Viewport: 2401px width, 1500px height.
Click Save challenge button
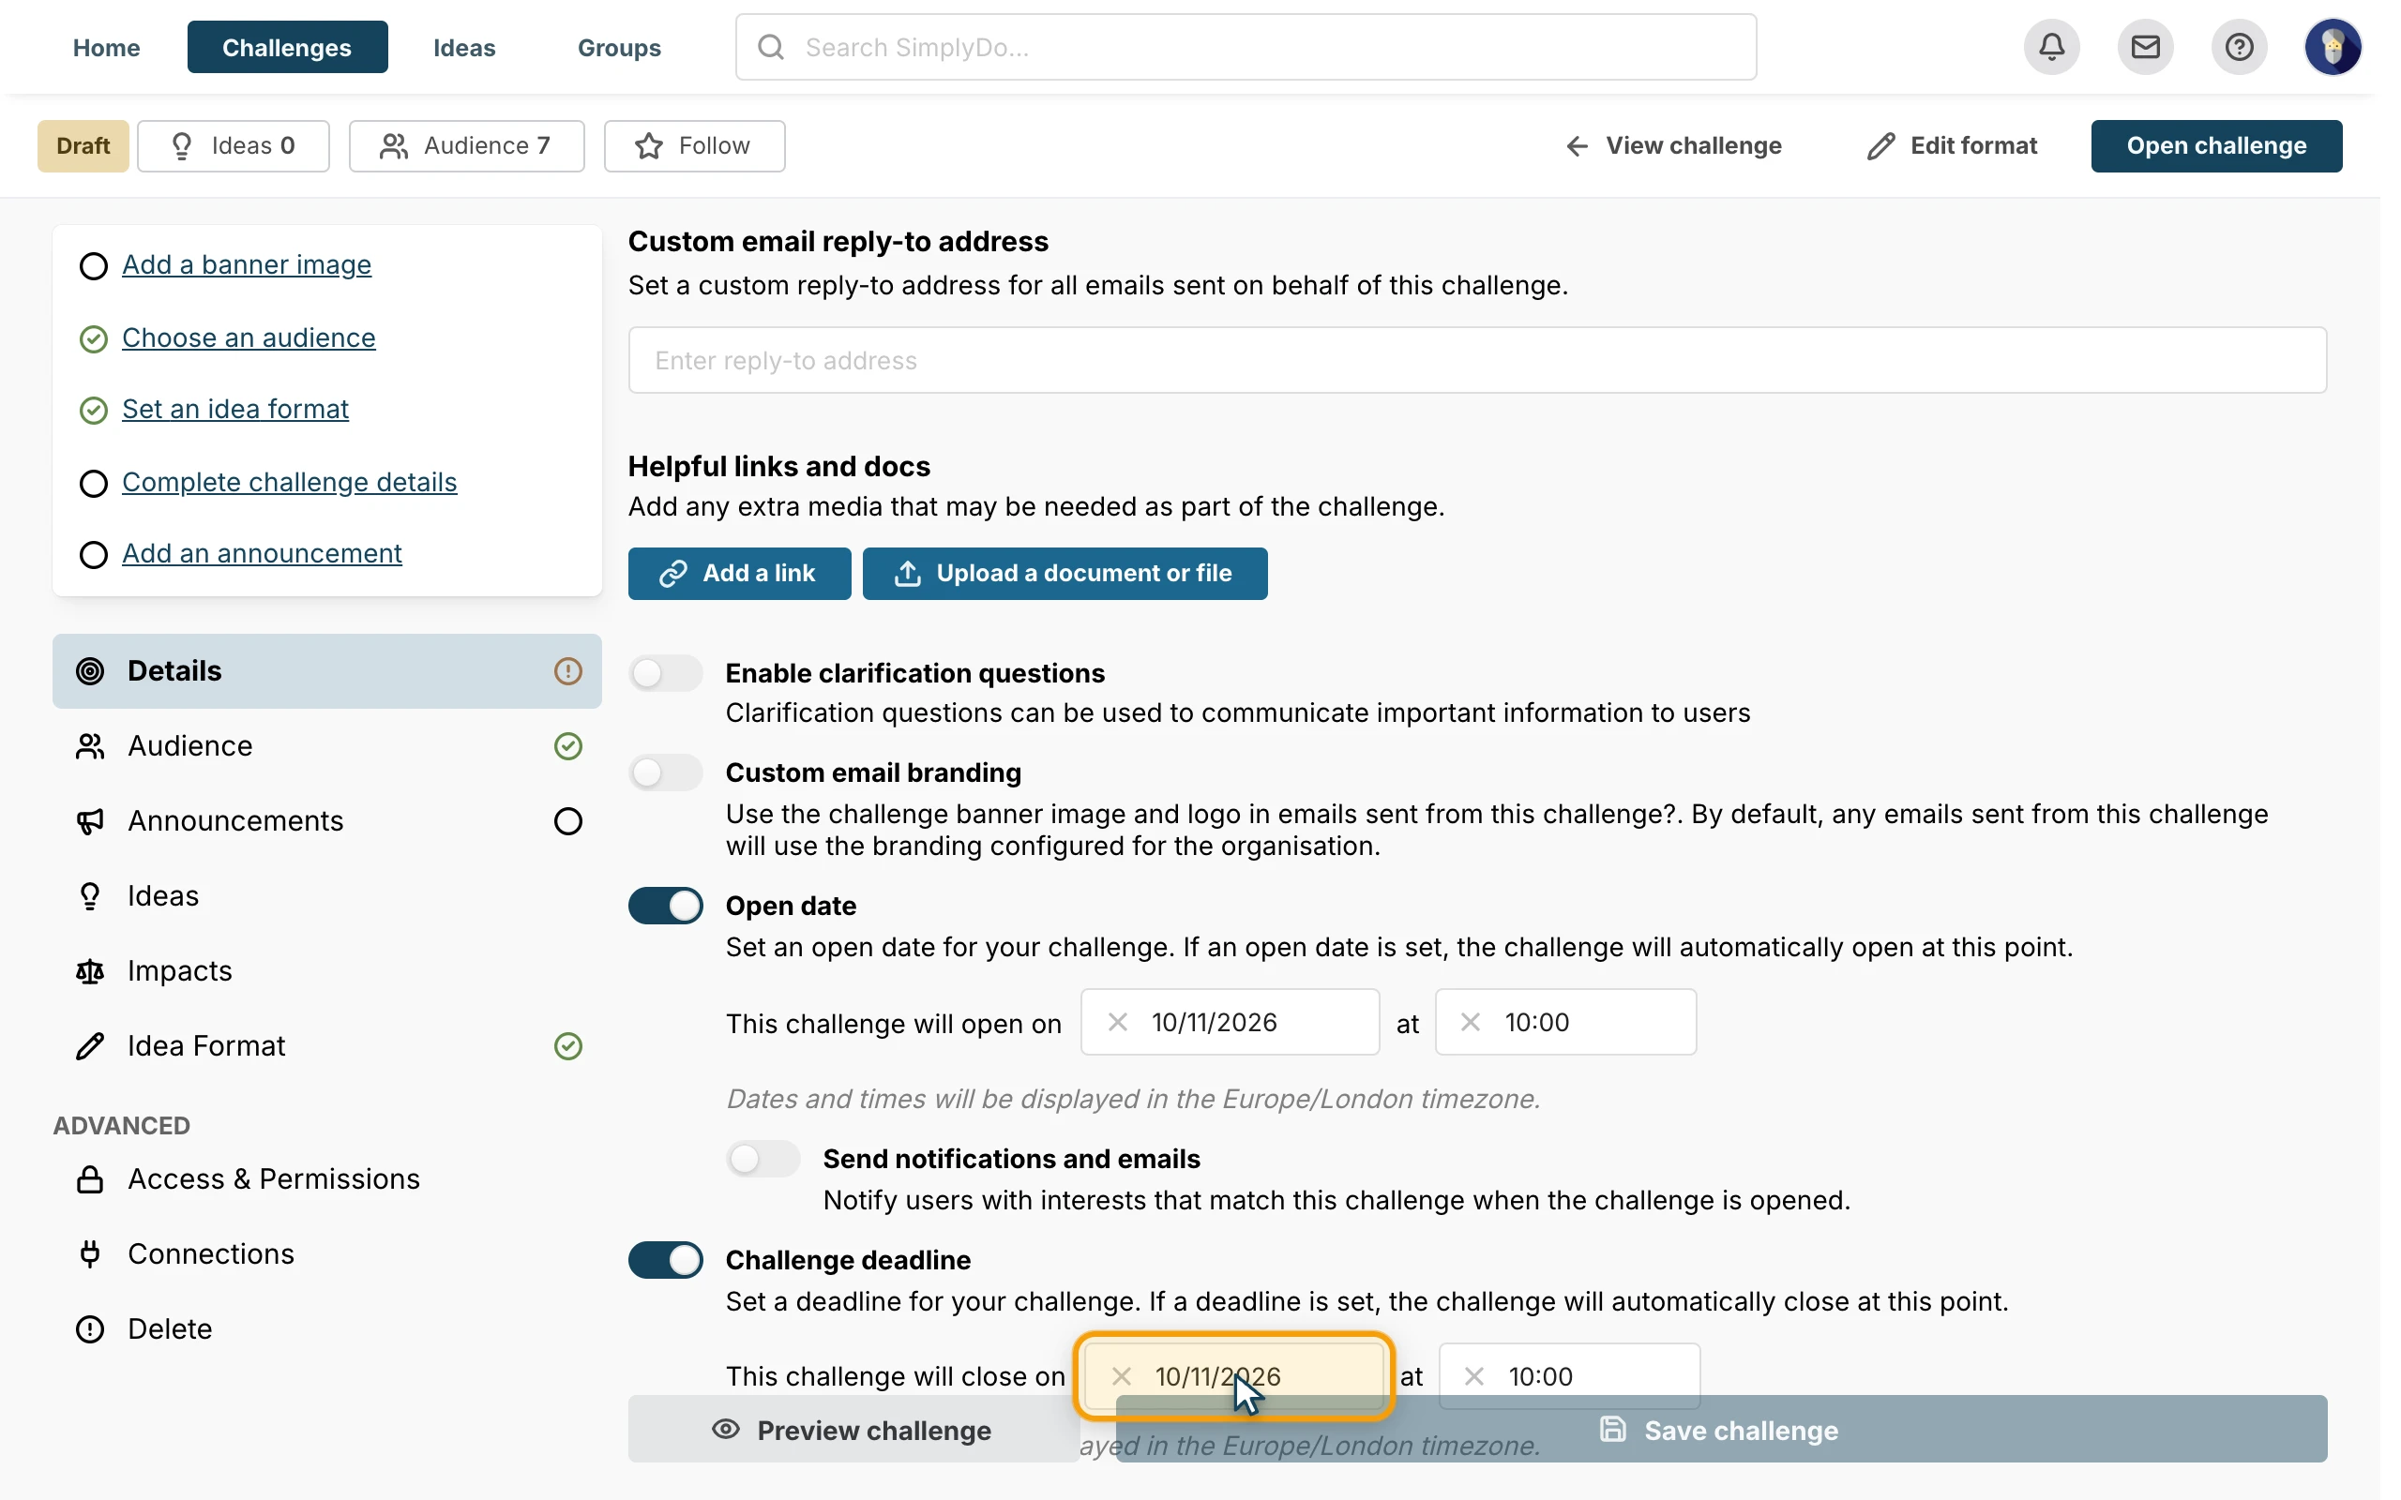(1720, 1430)
